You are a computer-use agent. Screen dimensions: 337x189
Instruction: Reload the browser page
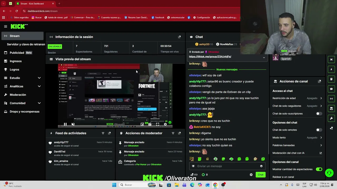(x=17, y=11)
